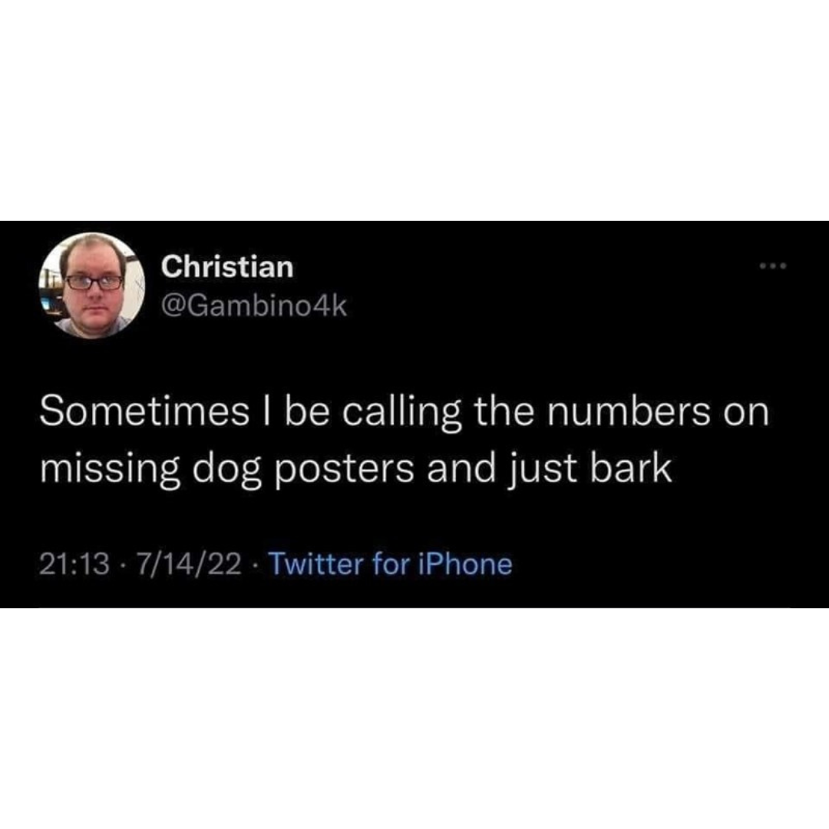Click the word Sometimes in the tweet
Screen dimensions: 829x829
[144, 412]
